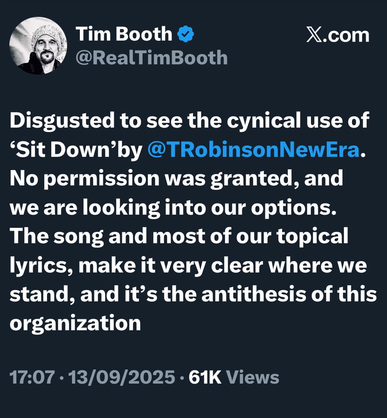The image size is (387, 418).
Task: Click the 17:07 post timestamp
Action: click(x=32, y=377)
